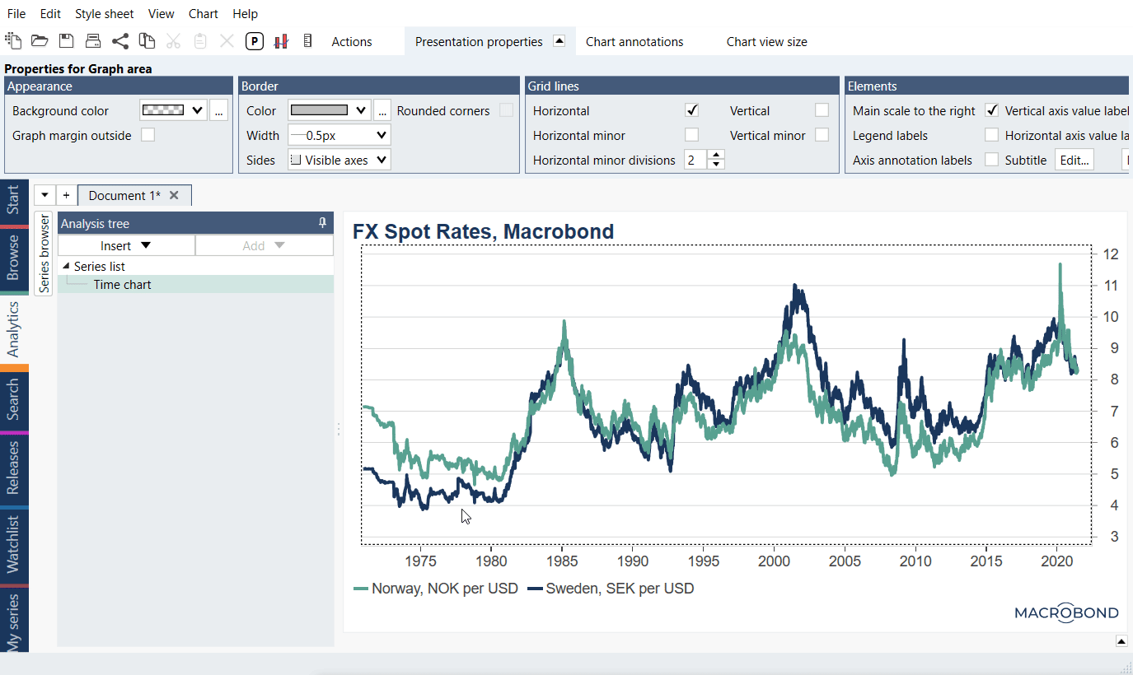Click the New document icon
Screen dimensions: 1133x675
click(13, 41)
